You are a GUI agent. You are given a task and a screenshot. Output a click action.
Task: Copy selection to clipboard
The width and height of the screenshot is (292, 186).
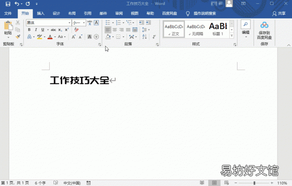pos(18,30)
